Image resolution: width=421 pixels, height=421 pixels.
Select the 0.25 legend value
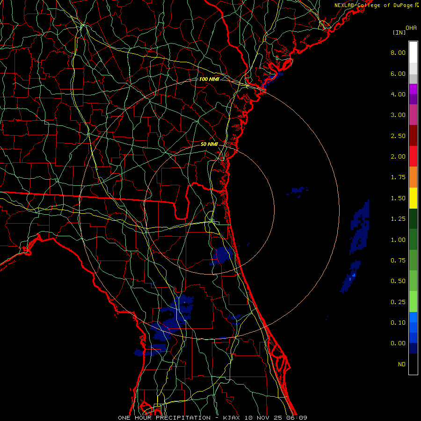[398, 302]
